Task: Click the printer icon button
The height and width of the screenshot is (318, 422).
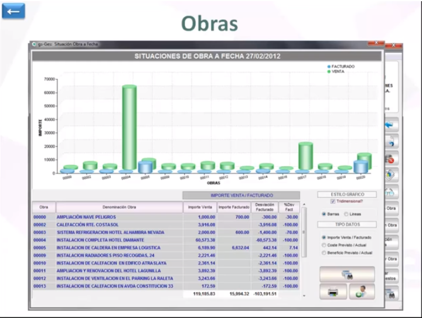Action: [332, 291]
